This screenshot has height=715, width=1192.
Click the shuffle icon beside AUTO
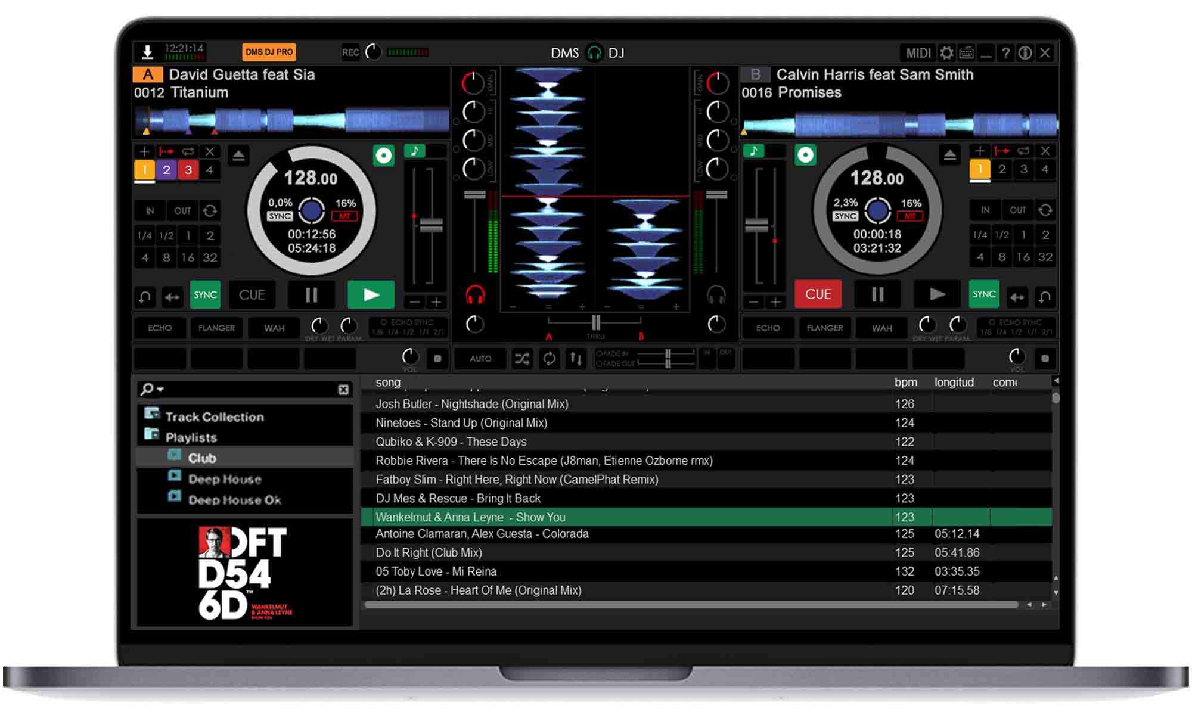click(x=522, y=359)
